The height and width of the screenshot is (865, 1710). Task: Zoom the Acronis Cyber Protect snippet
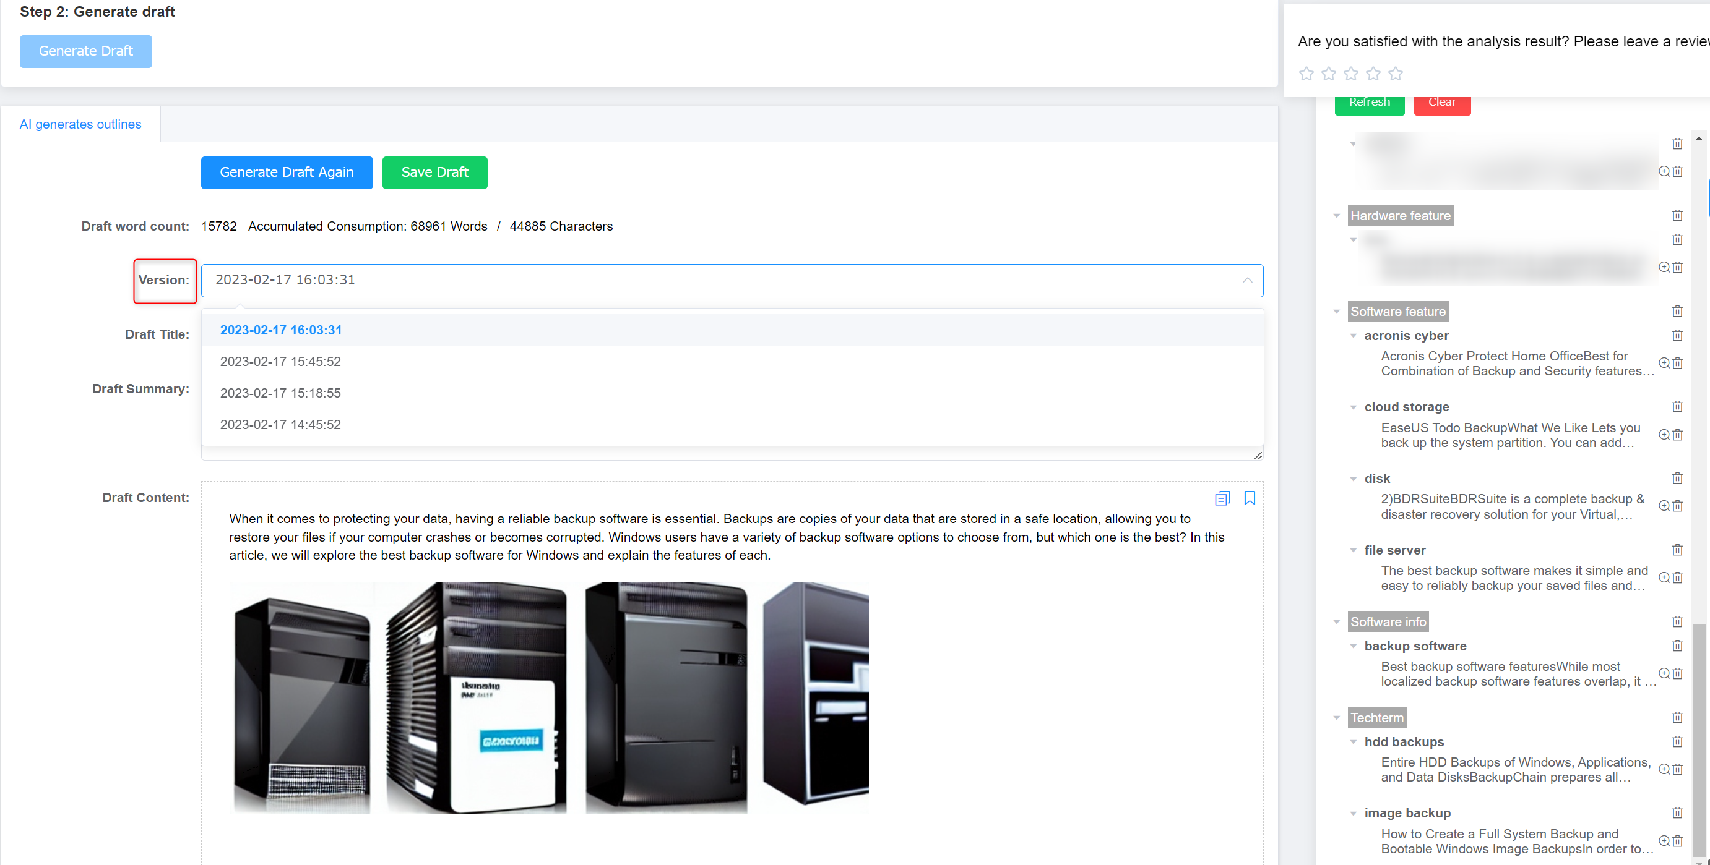pyautogui.click(x=1664, y=363)
